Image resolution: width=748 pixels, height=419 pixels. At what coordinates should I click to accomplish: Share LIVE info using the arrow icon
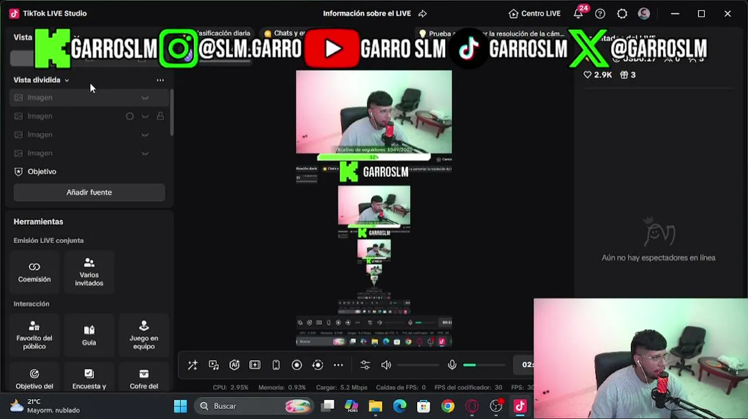[x=423, y=13]
